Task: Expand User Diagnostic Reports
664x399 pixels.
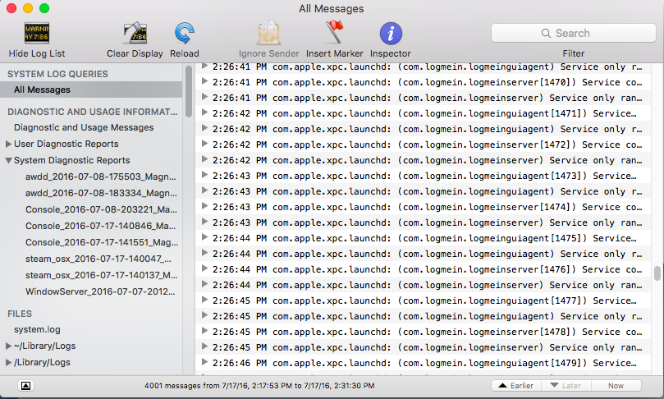Action: pyautogui.click(x=8, y=144)
